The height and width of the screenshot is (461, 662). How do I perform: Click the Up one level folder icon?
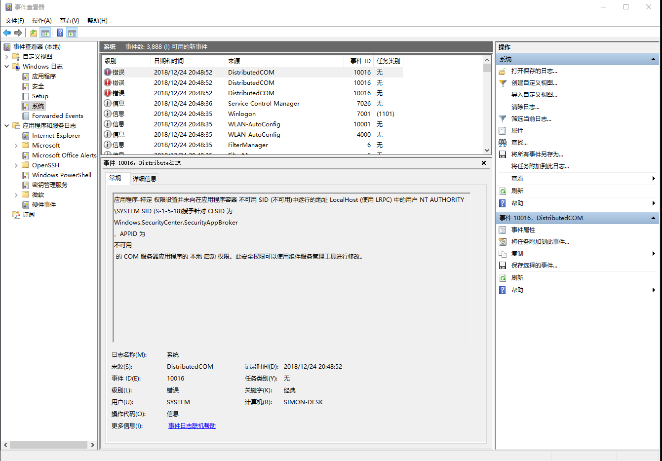point(33,33)
